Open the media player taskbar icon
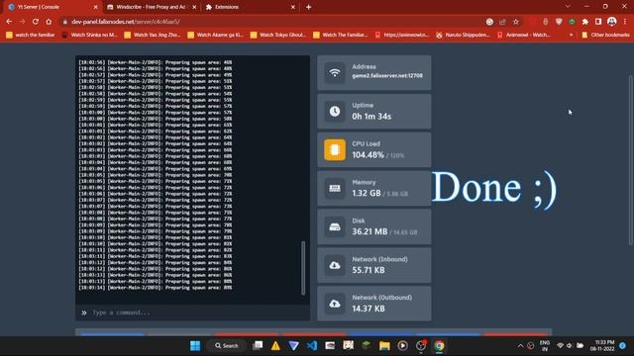This screenshot has width=634, height=356. [402, 345]
